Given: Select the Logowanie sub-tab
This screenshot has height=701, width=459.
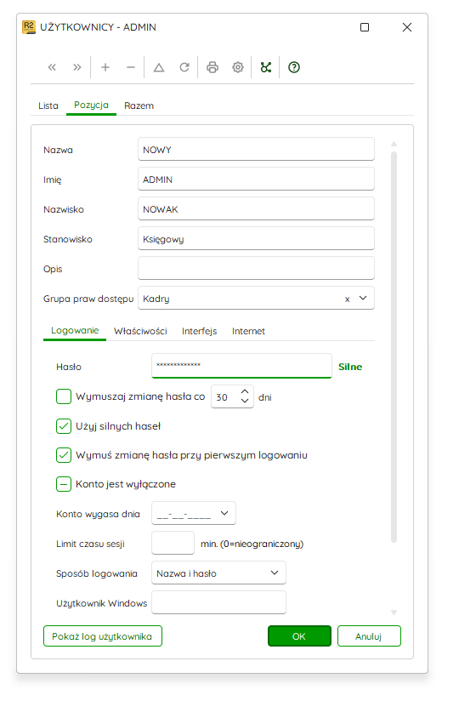Looking at the screenshot, I should (x=75, y=331).
